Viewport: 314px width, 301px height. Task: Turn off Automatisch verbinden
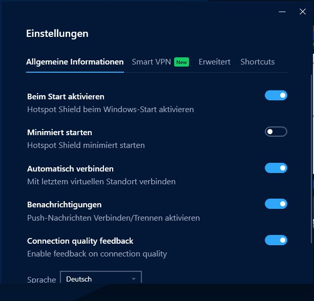click(x=276, y=168)
